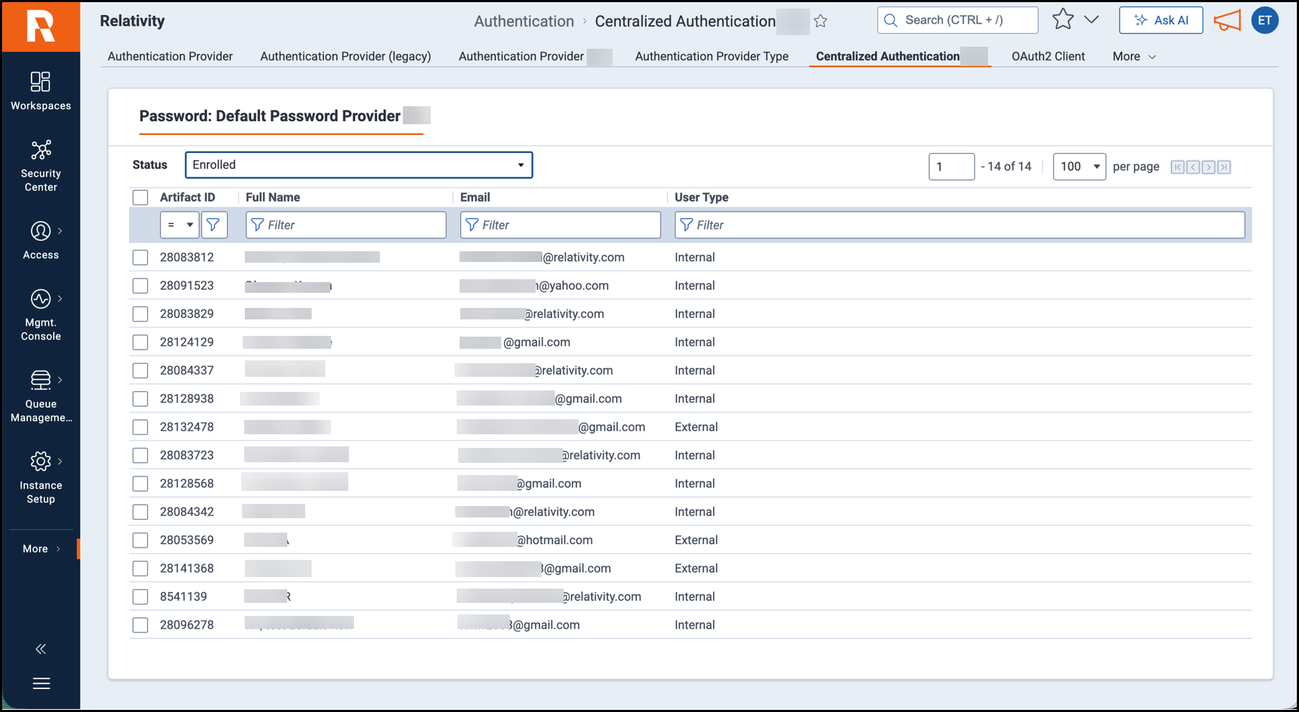Go to the first page of results

click(x=1178, y=167)
